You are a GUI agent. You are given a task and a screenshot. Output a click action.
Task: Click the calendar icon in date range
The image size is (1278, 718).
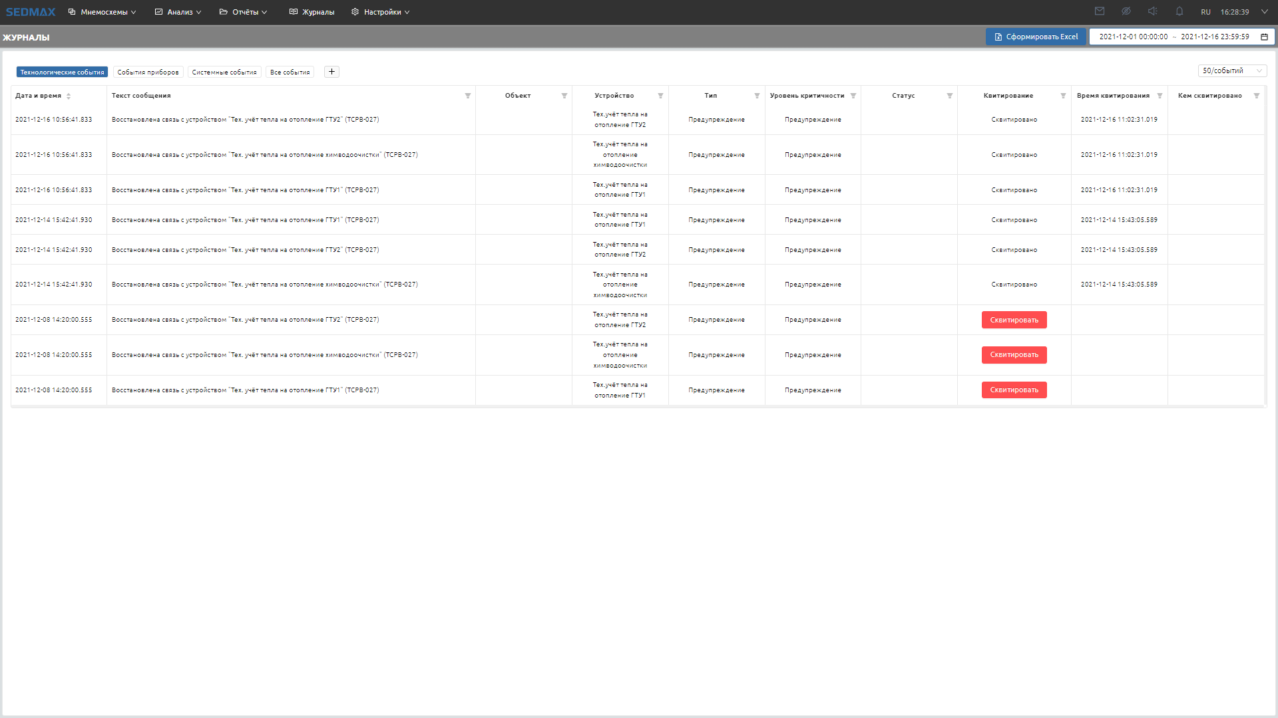(1264, 37)
